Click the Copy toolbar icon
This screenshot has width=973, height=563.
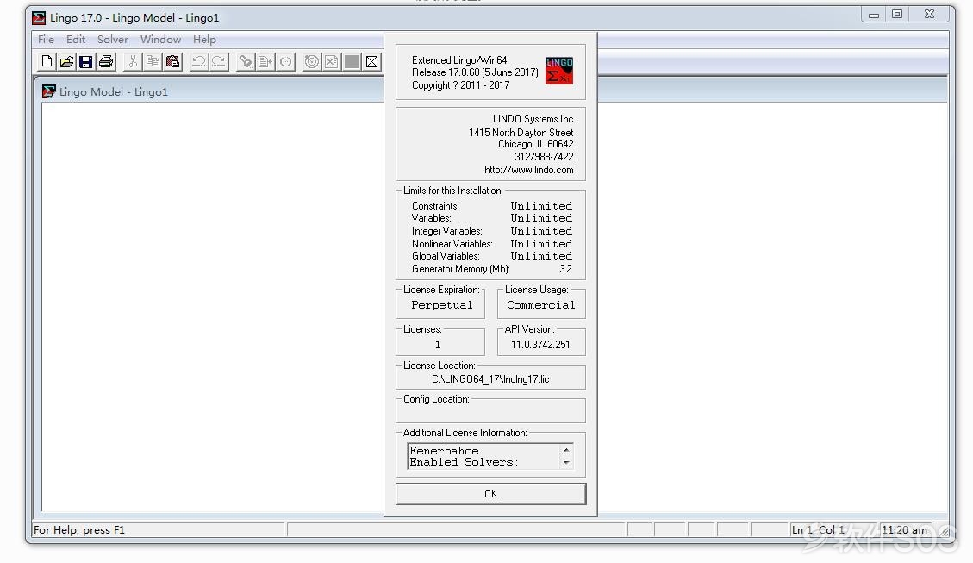tap(153, 61)
